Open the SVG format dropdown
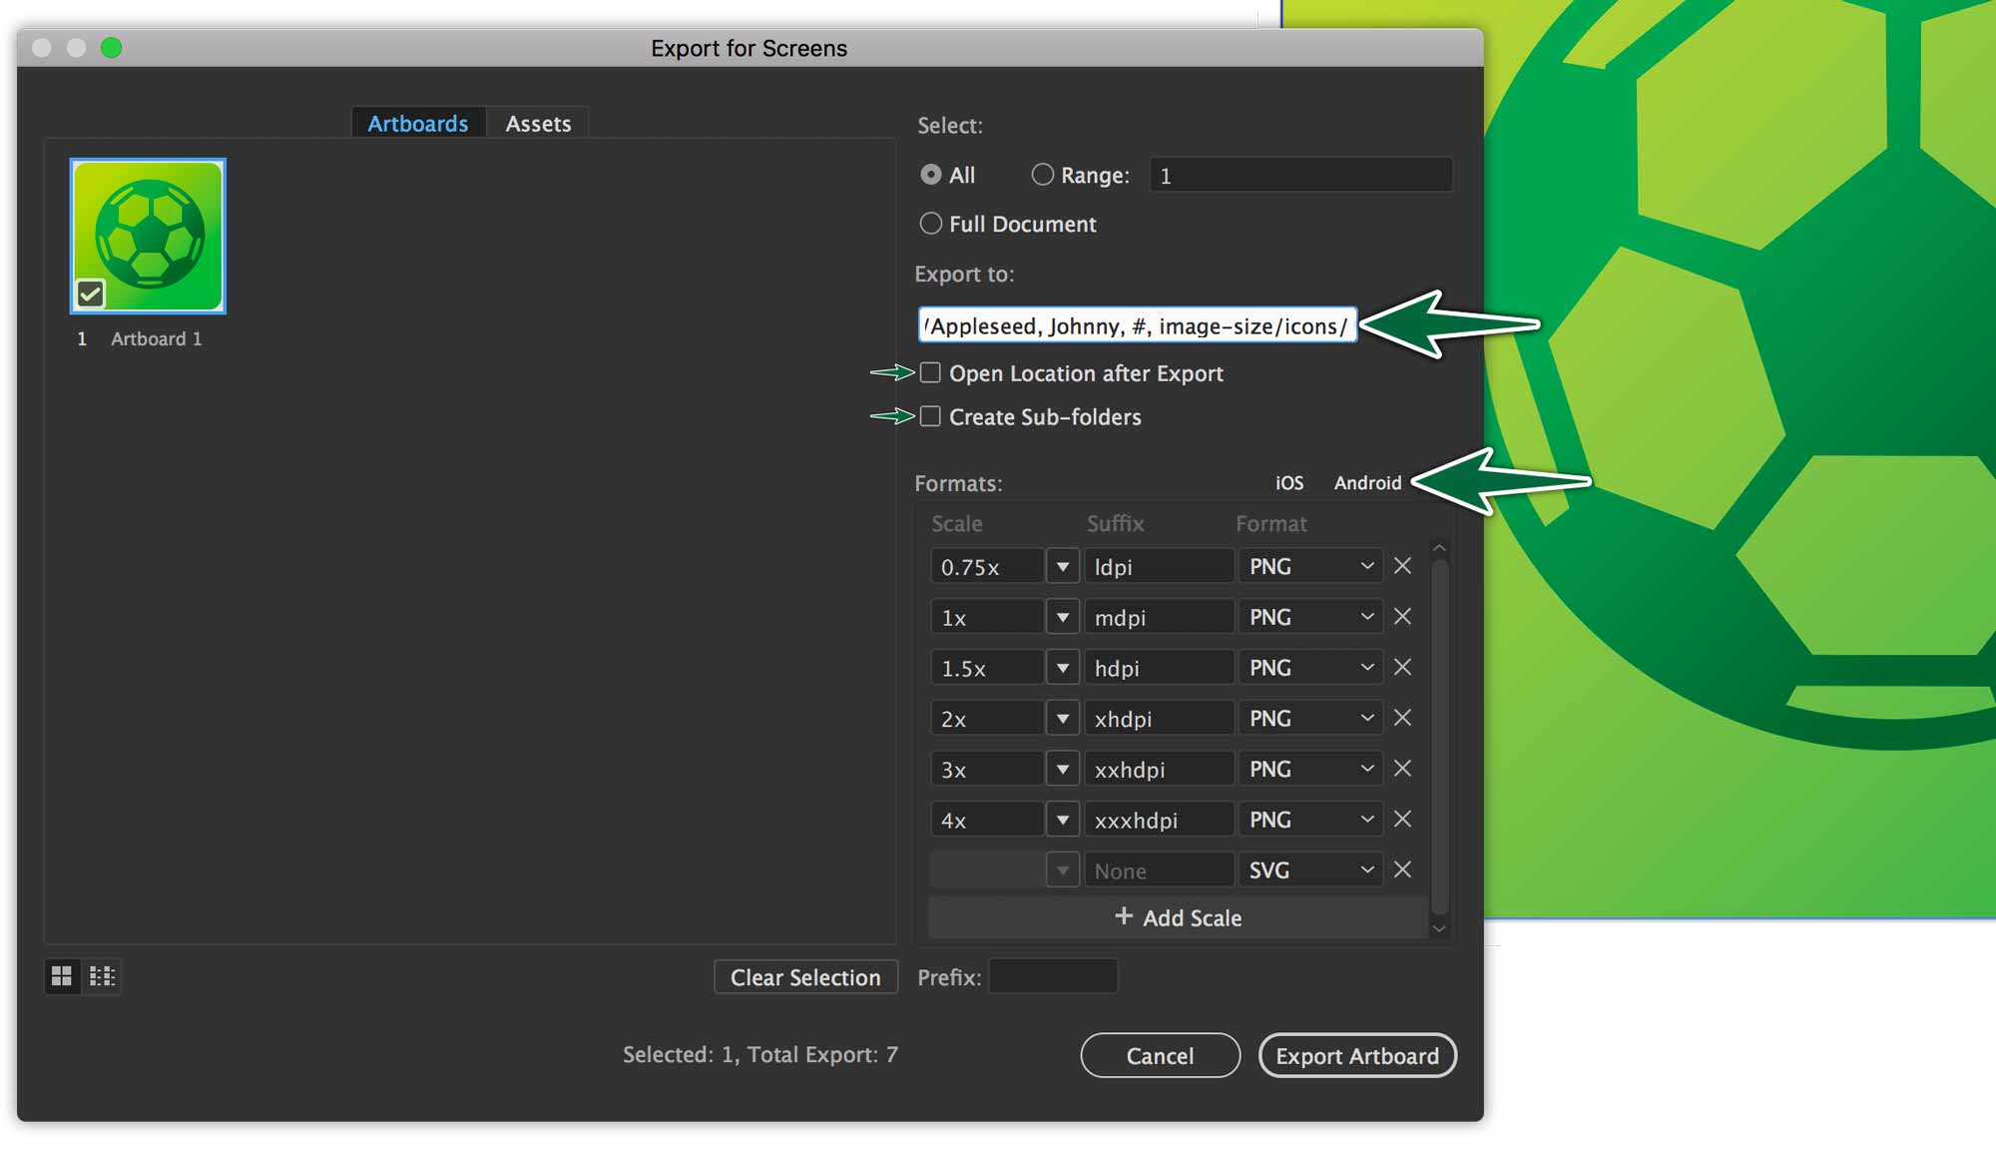Viewport: 1996px width, 1150px height. (x=1310, y=870)
